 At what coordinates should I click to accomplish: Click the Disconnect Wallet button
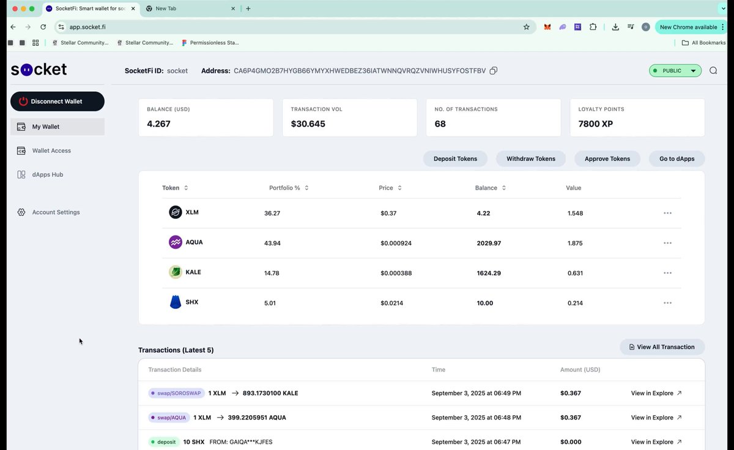(57, 101)
